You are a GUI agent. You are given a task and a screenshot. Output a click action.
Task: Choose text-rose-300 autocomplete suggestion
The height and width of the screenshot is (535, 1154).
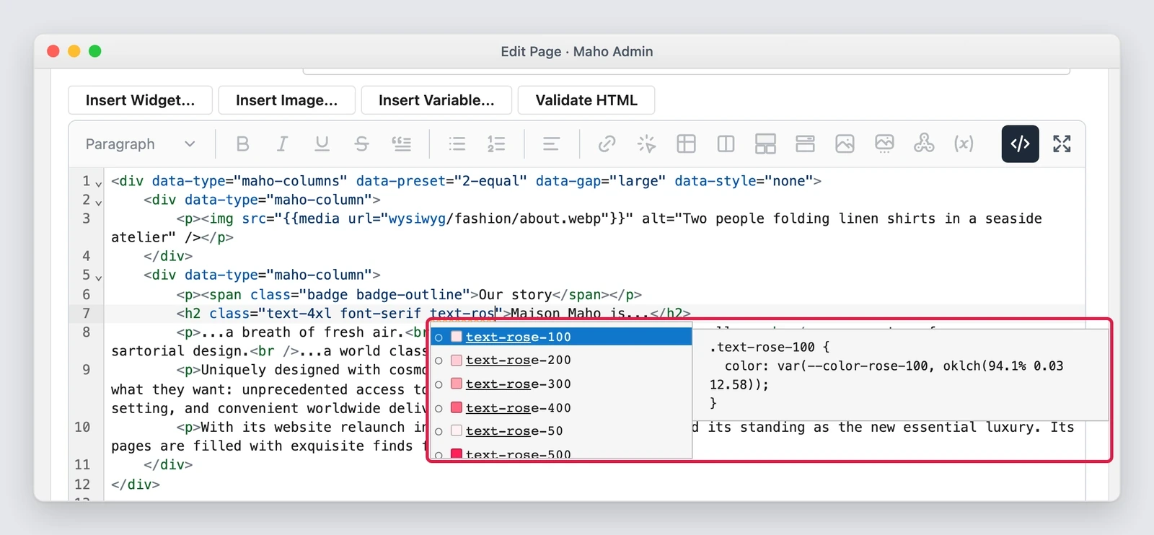[x=561, y=384]
